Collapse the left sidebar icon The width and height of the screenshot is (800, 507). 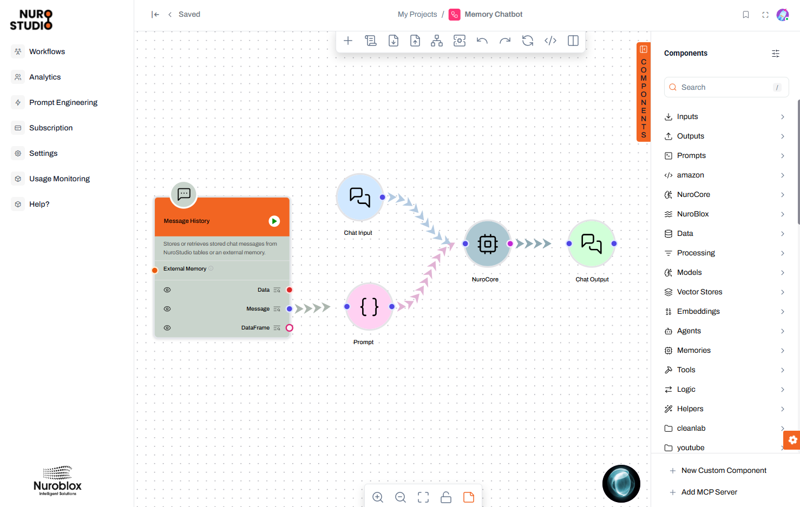[155, 15]
